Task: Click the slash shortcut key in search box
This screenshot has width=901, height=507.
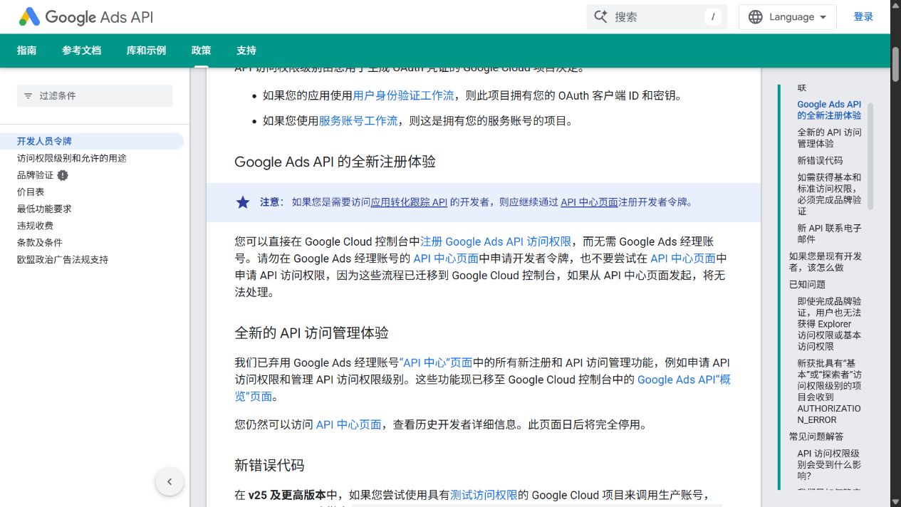Action: coord(713,17)
